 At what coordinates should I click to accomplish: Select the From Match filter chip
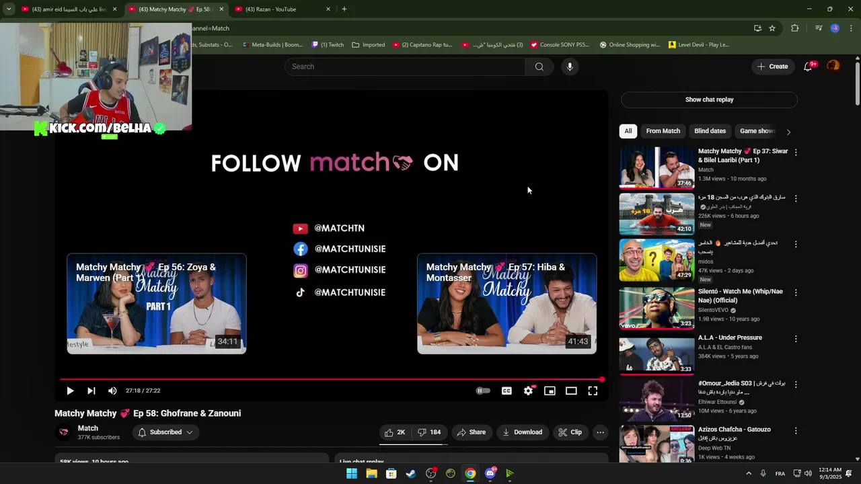tap(663, 131)
